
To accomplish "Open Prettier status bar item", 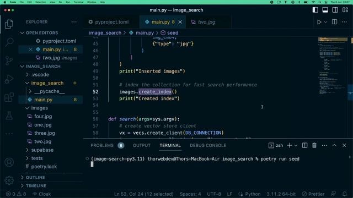I will pos(313,194).
